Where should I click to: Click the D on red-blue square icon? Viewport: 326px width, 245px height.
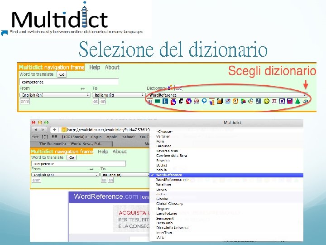(290, 101)
